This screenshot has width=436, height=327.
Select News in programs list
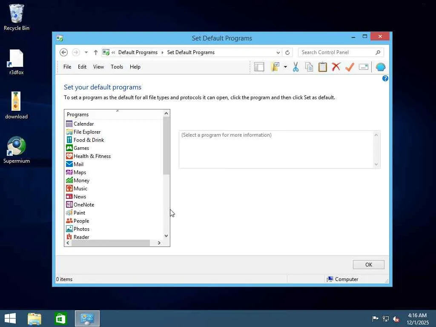click(x=80, y=196)
